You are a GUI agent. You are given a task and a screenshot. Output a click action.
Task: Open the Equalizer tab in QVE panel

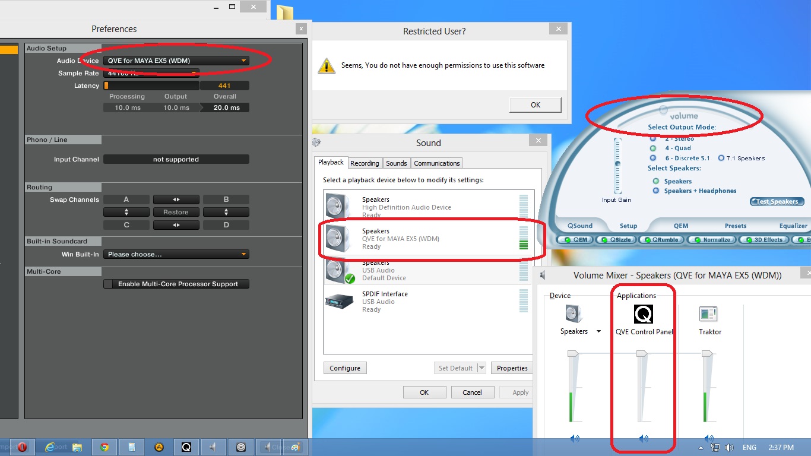[x=794, y=226]
